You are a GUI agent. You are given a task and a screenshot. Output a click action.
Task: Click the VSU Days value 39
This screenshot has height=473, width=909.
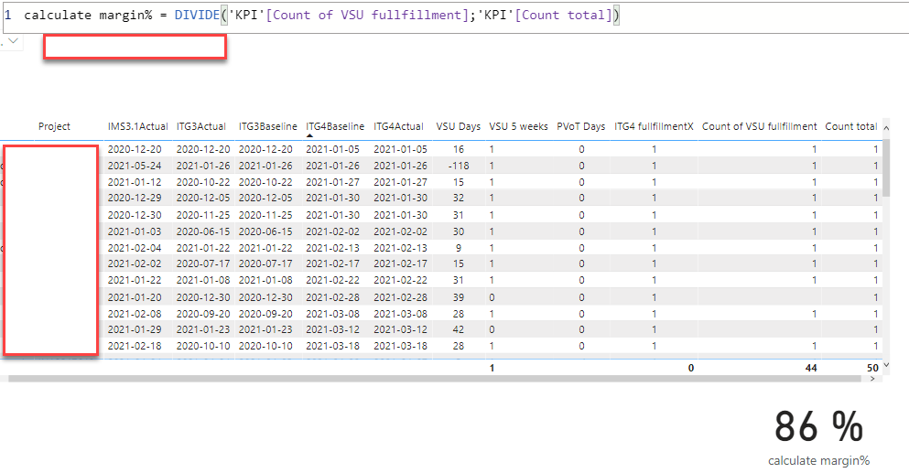(x=459, y=297)
